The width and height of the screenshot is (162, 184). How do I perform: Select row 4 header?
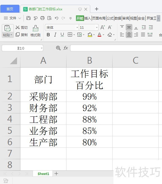[10, 119]
